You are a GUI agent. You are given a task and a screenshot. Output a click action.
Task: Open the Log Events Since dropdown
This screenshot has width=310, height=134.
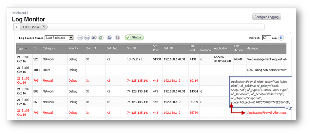pos(59,38)
